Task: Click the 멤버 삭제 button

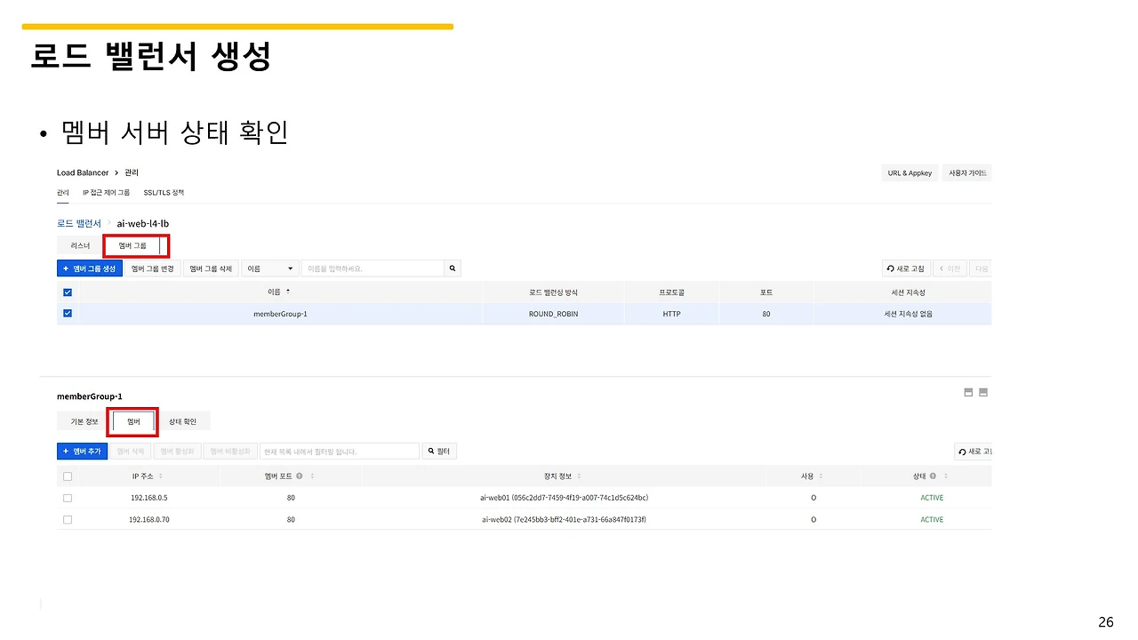Action: click(131, 452)
